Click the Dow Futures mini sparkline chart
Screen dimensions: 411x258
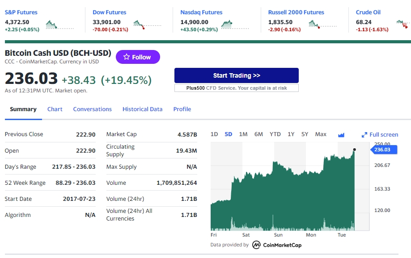click(x=147, y=25)
